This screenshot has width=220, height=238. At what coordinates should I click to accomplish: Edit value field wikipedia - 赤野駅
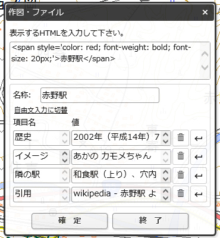click(x=121, y=194)
